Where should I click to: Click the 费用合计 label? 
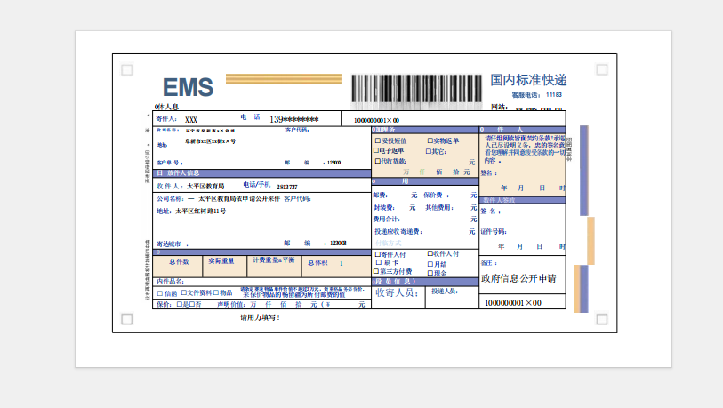tap(386, 219)
